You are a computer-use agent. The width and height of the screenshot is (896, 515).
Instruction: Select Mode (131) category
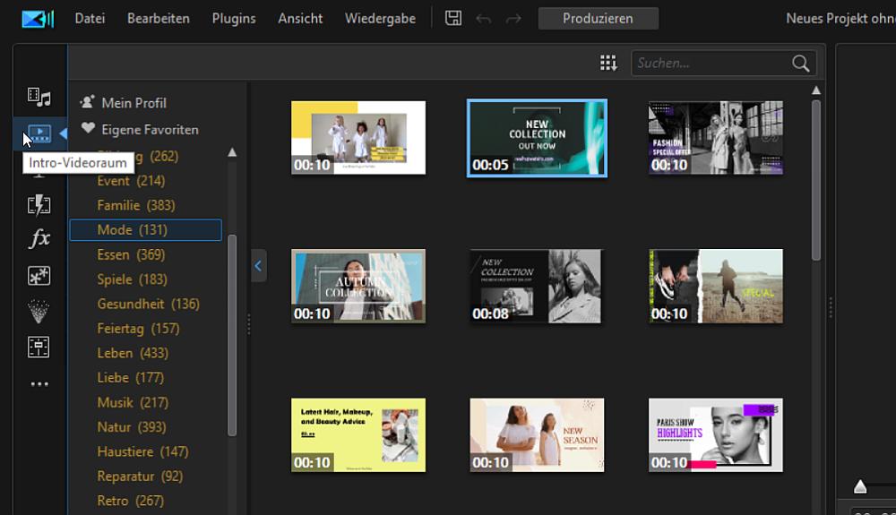[146, 229]
